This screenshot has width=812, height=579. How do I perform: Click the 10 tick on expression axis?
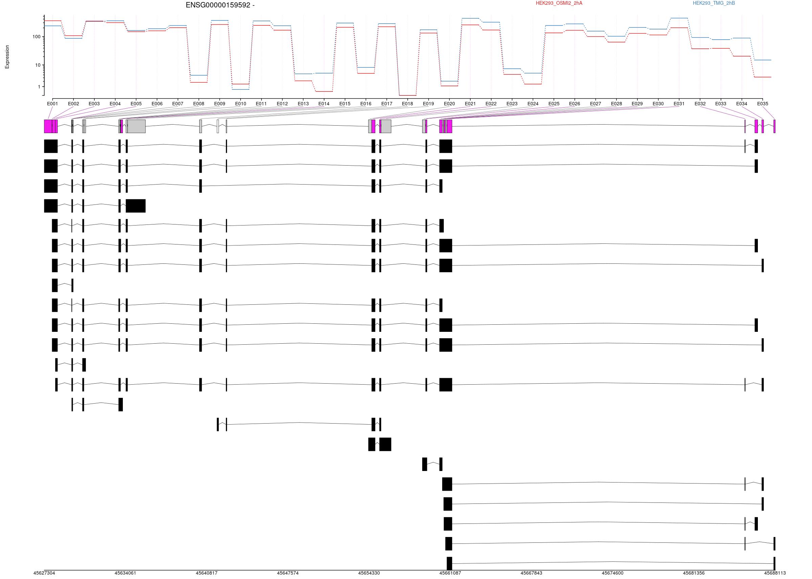pos(38,65)
